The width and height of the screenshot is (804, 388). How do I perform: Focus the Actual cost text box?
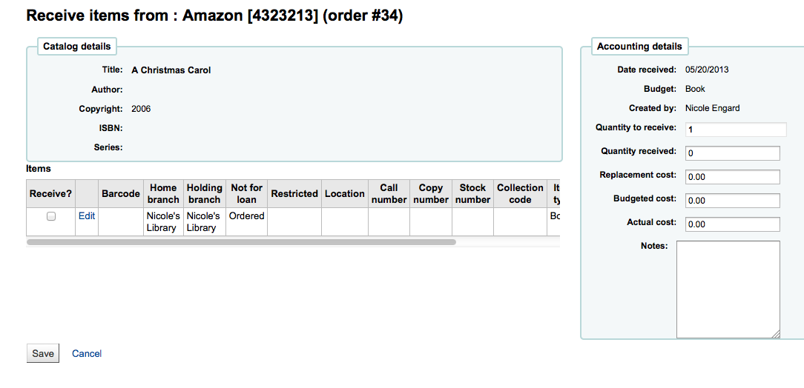point(732,224)
